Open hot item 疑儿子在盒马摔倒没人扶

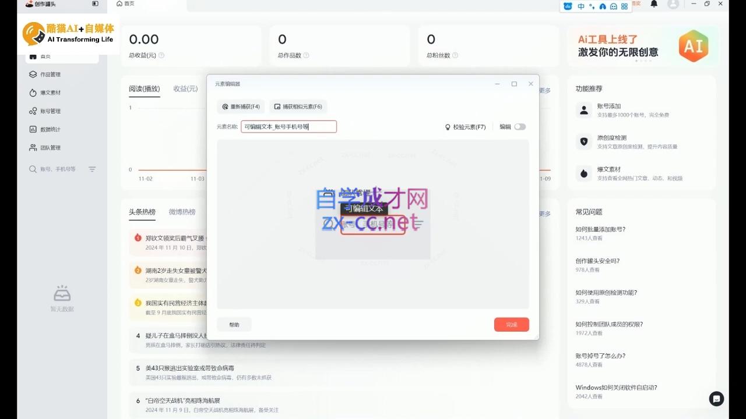click(176, 336)
